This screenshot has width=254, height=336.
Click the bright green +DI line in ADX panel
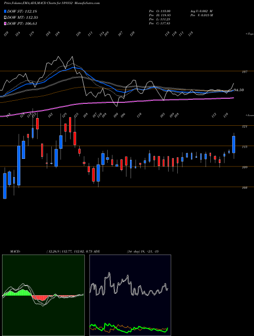(x=129, y=328)
